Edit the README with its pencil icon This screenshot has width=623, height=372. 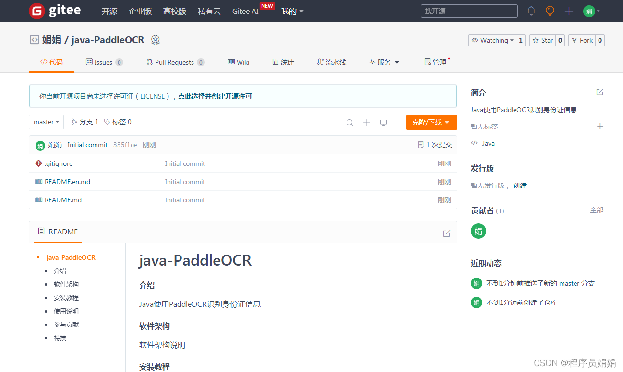pyautogui.click(x=447, y=233)
